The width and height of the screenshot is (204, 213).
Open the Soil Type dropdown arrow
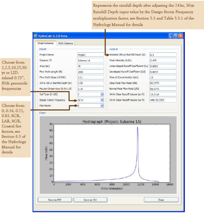point(102,95)
